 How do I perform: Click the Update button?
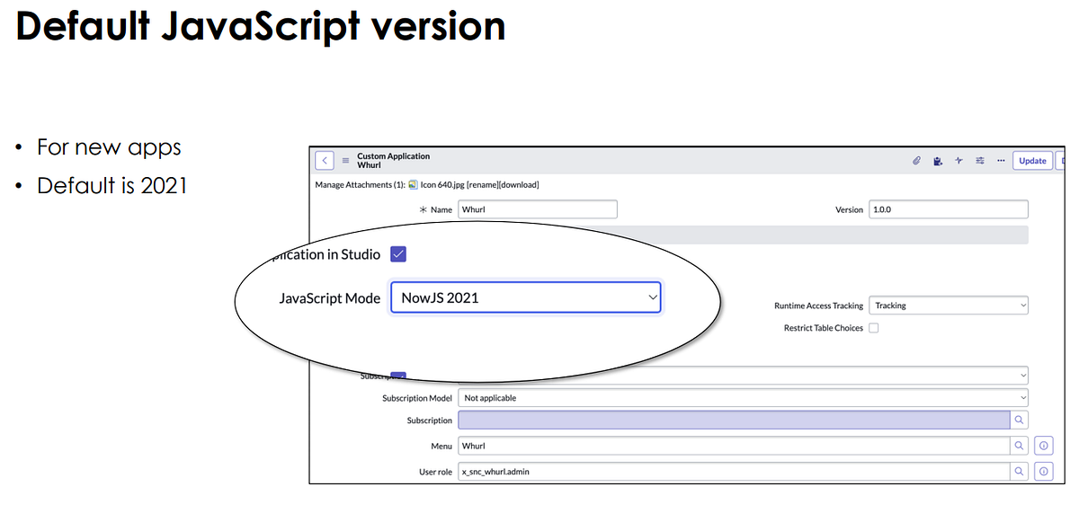1032,161
